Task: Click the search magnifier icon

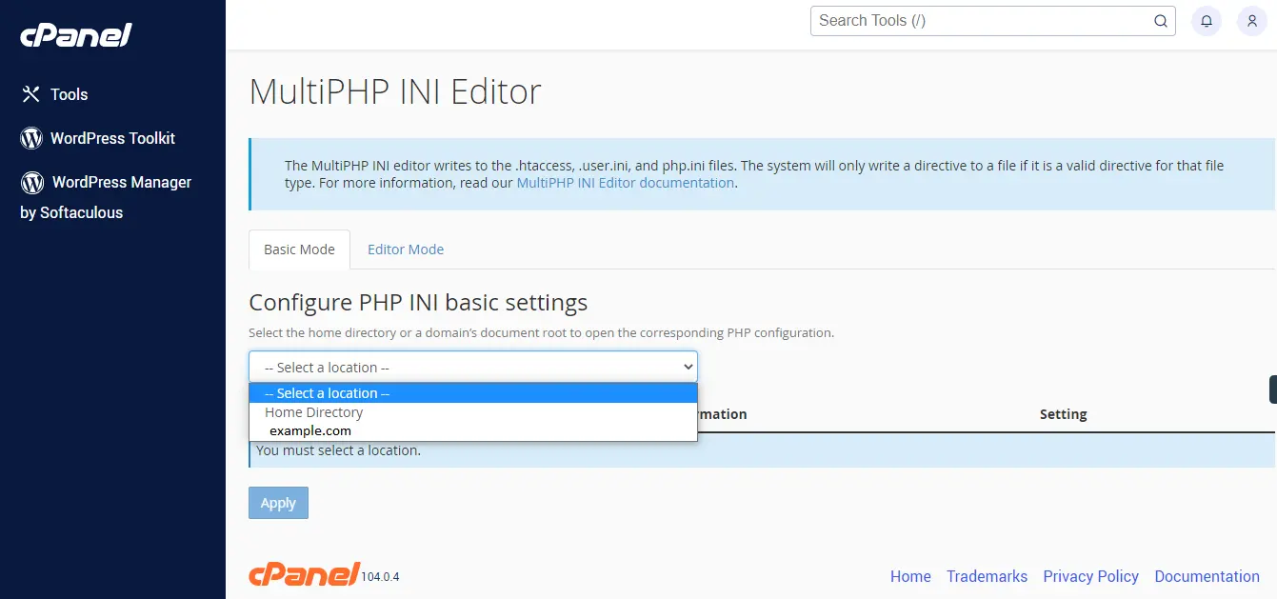Action: click(1160, 21)
